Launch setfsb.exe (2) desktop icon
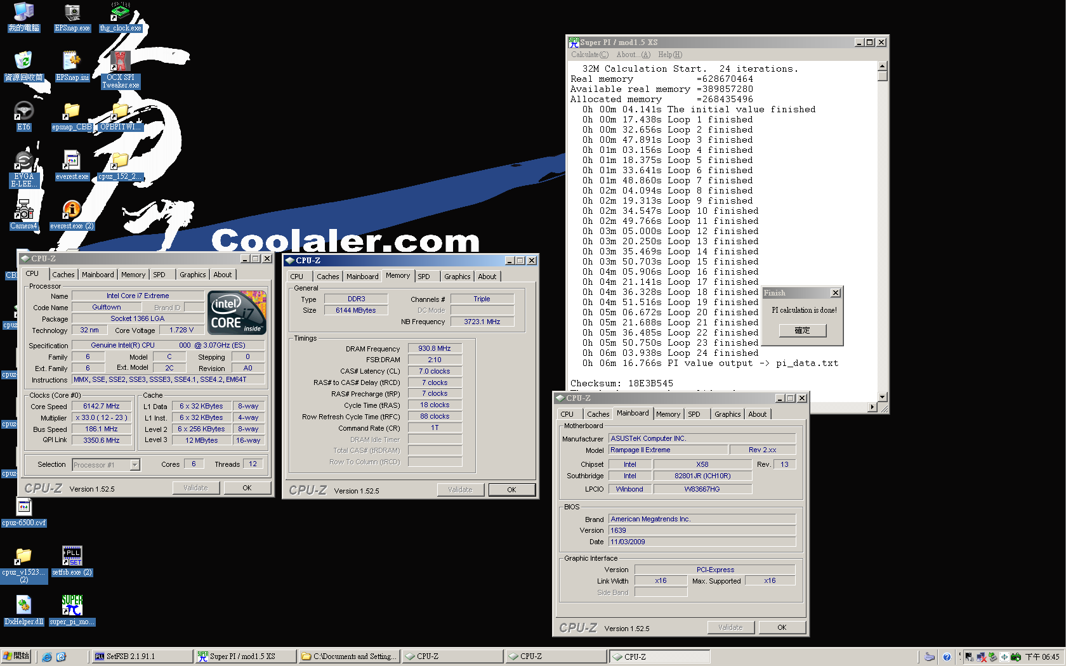Image resolution: width=1066 pixels, height=666 pixels. [x=72, y=561]
